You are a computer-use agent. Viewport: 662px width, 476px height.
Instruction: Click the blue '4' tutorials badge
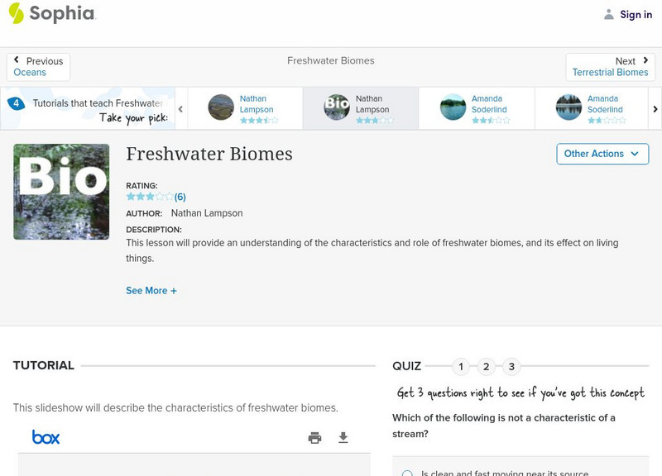point(15,102)
